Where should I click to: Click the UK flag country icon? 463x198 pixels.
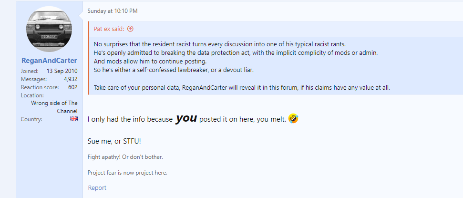click(74, 119)
